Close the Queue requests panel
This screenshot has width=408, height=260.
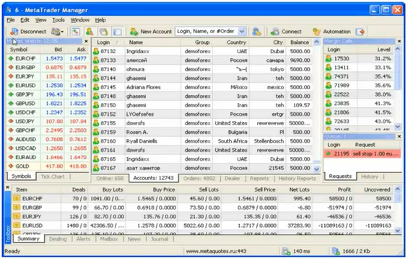pos(399,136)
